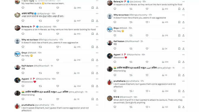The height and width of the screenshot is (112, 199).
Task: Bookmark the "Mesmerizing" tweet on right
Action: coord(179,75)
